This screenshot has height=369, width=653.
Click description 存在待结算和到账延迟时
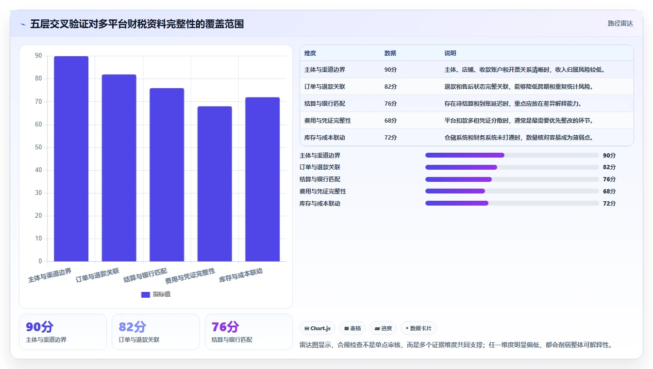click(513, 104)
